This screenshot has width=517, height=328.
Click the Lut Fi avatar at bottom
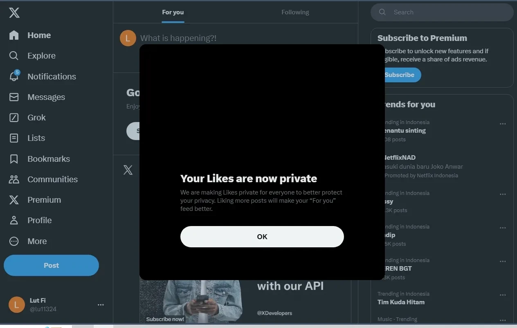(x=17, y=305)
